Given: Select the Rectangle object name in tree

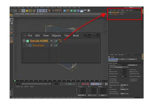Looking at the screenshot, I should (x=38, y=45).
